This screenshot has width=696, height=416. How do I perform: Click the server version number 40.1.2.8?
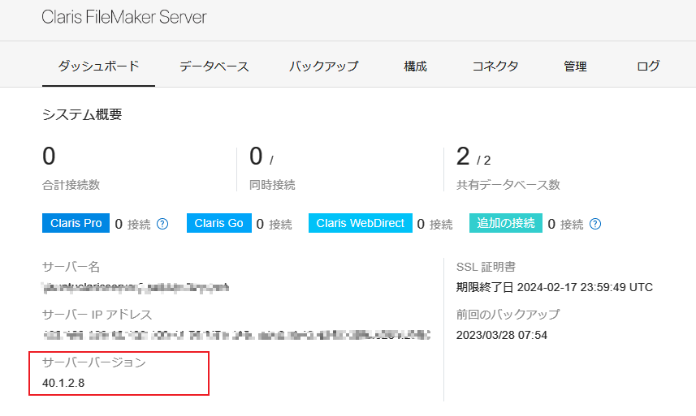65,382
